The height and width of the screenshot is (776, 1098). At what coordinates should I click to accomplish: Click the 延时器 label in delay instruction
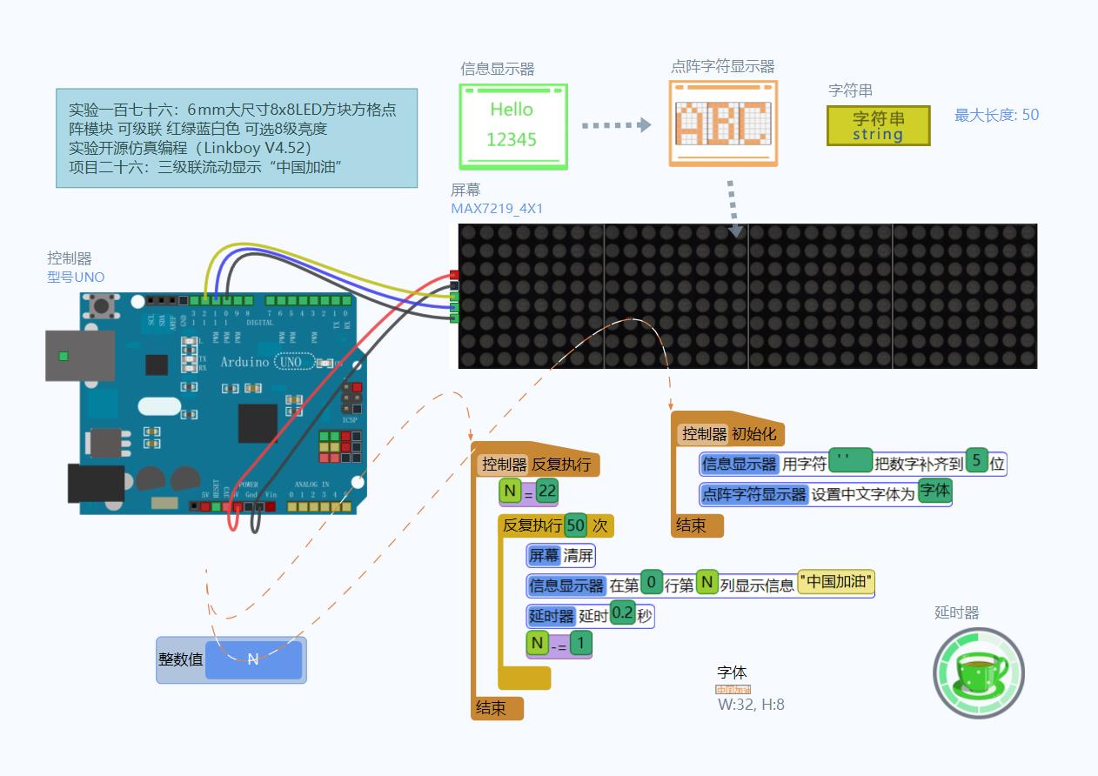coord(552,616)
